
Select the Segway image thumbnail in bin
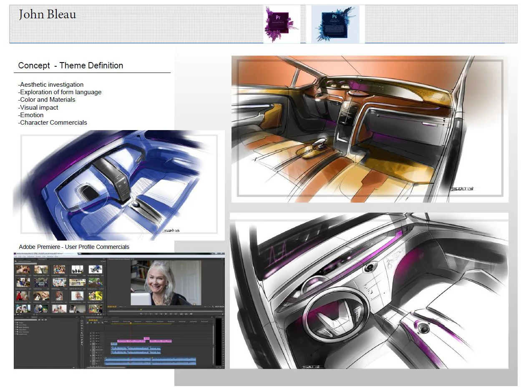[78, 269]
